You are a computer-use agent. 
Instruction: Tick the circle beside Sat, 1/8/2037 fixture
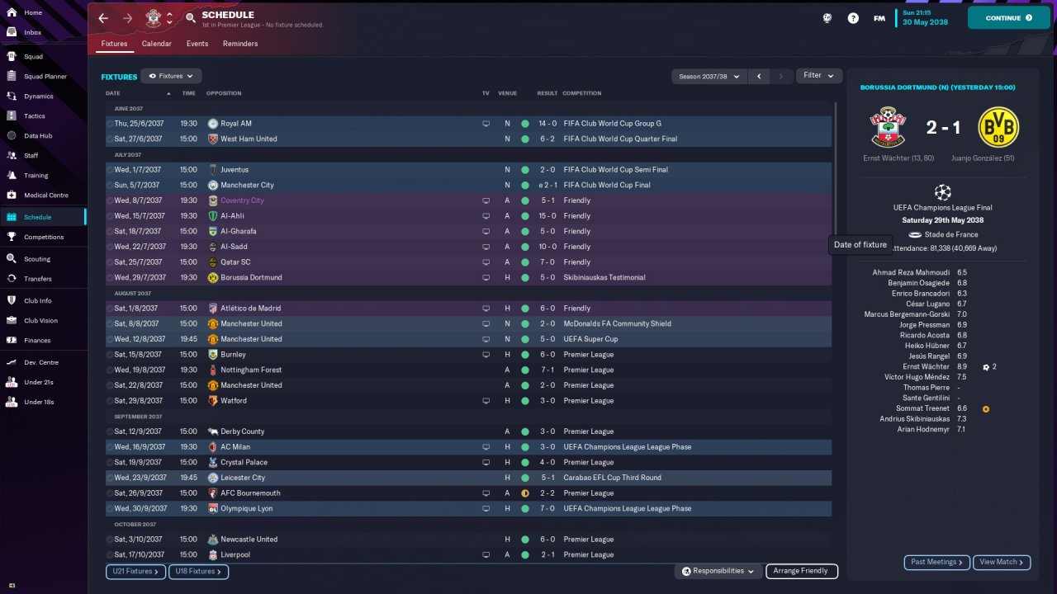pos(110,309)
